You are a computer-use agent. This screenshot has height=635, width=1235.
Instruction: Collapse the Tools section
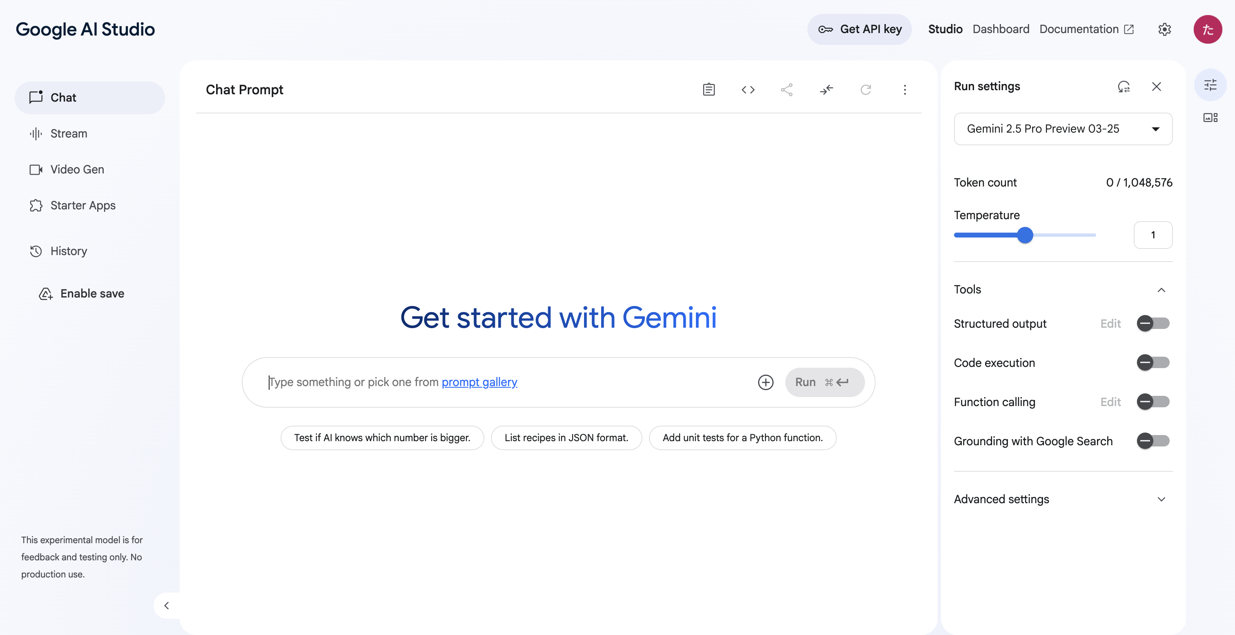coord(1161,289)
